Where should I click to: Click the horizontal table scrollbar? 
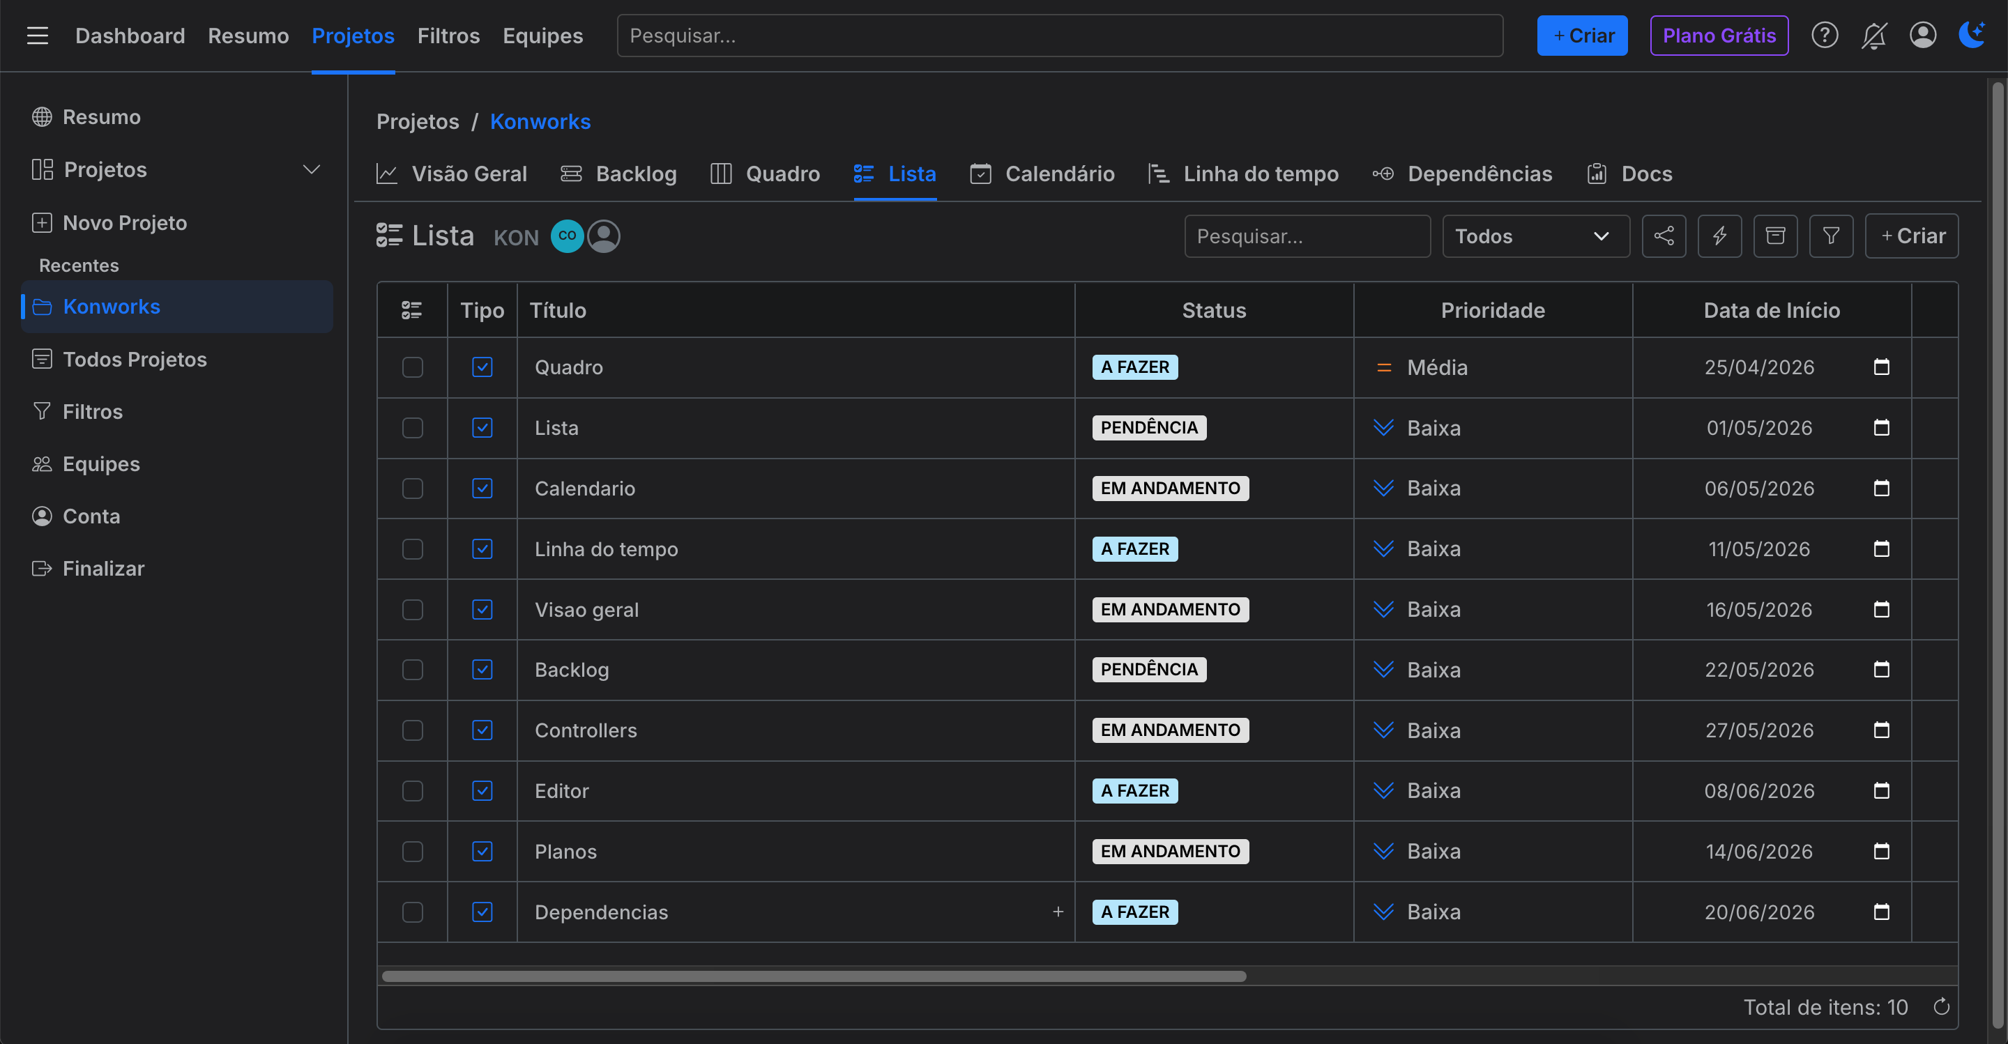click(x=813, y=976)
